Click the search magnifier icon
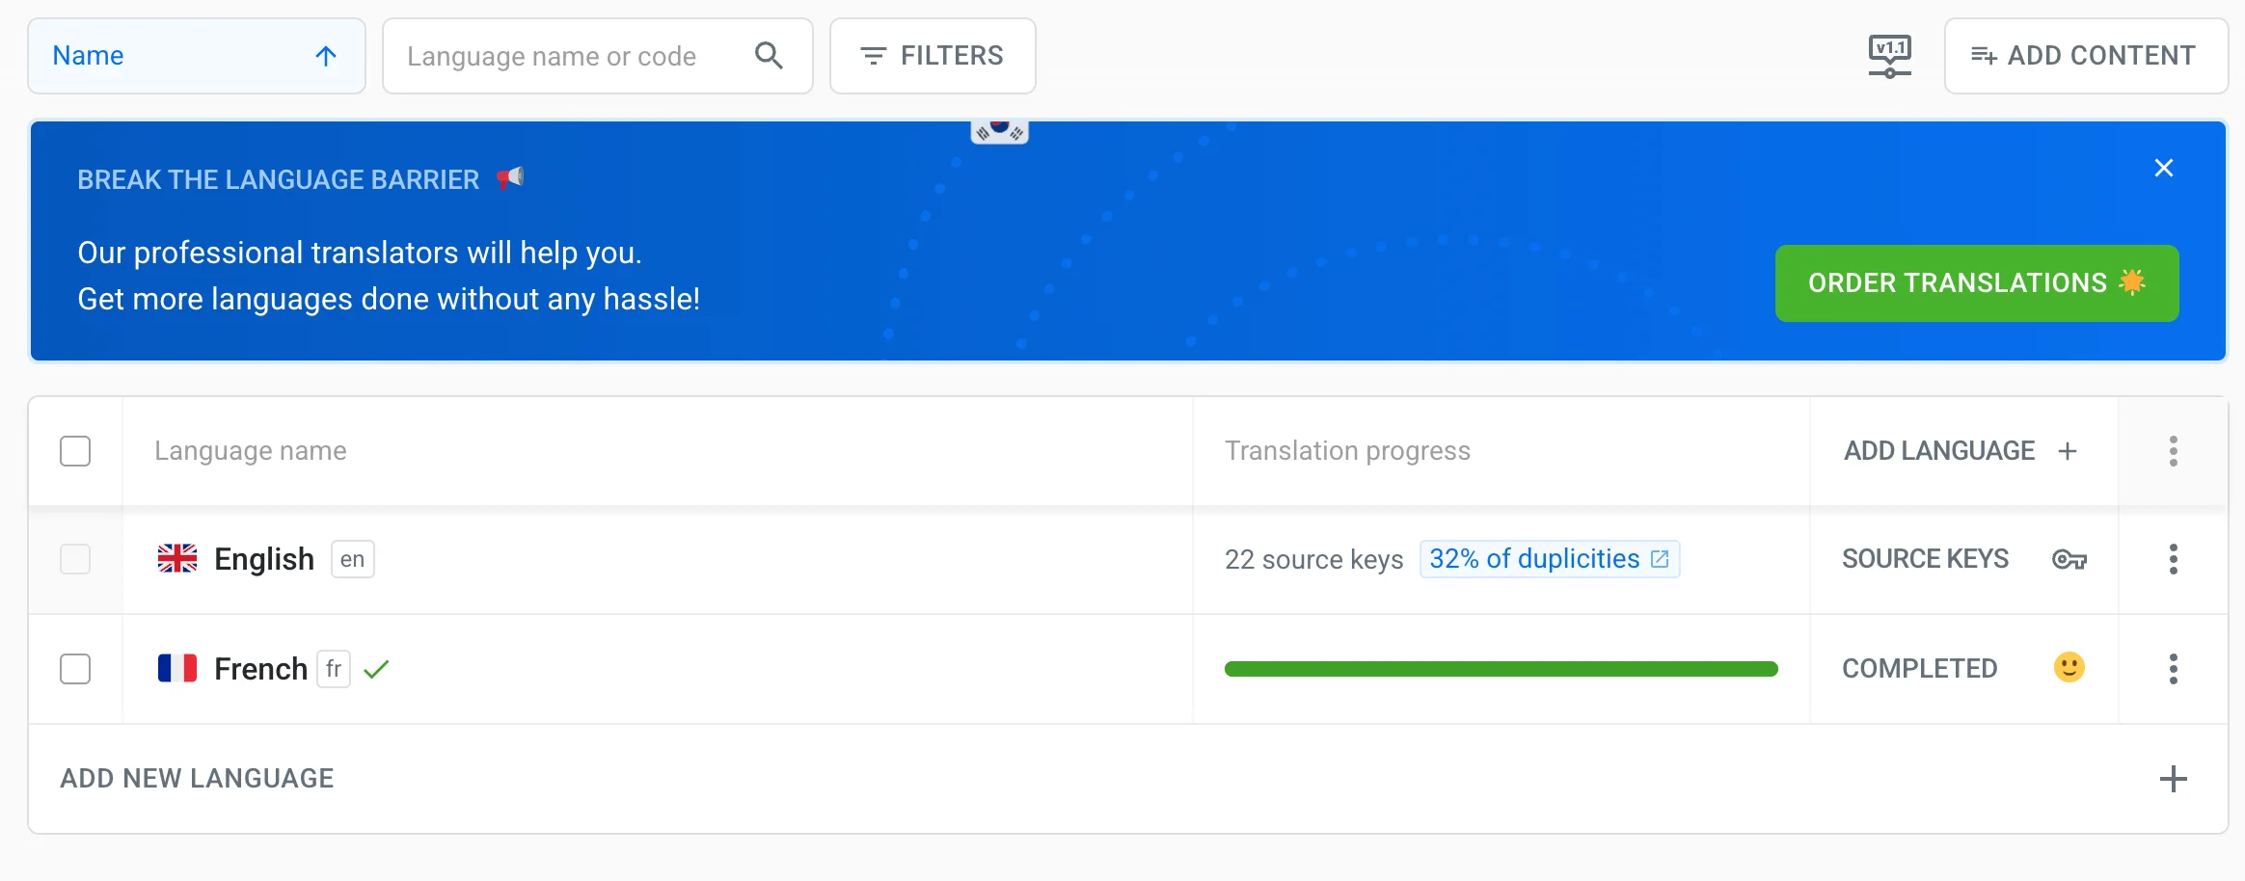The width and height of the screenshot is (2245, 881). coord(769,56)
